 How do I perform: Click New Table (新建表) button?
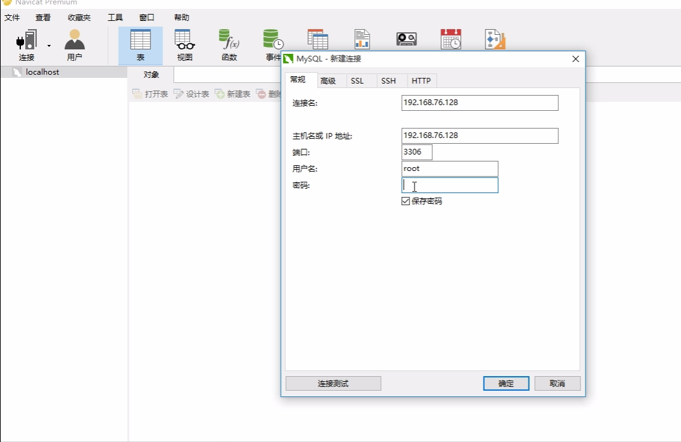click(233, 94)
